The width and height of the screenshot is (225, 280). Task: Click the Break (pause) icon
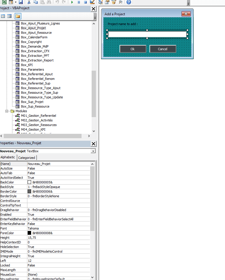(x=79, y=2)
